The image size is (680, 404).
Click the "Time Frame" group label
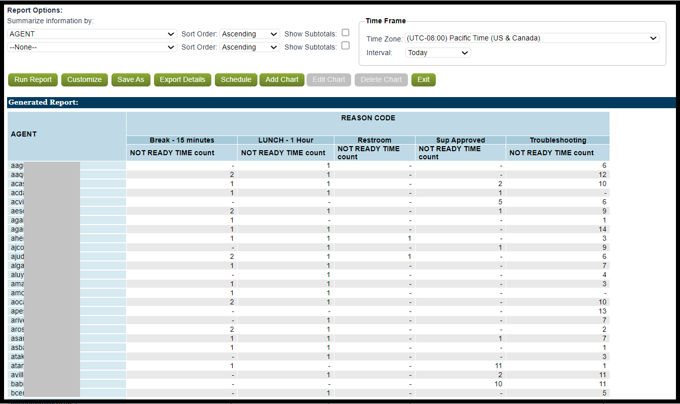[386, 21]
